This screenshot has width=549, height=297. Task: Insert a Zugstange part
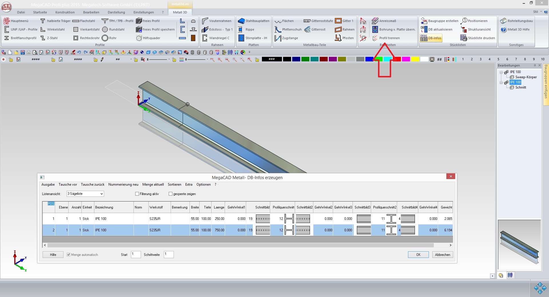(x=286, y=38)
